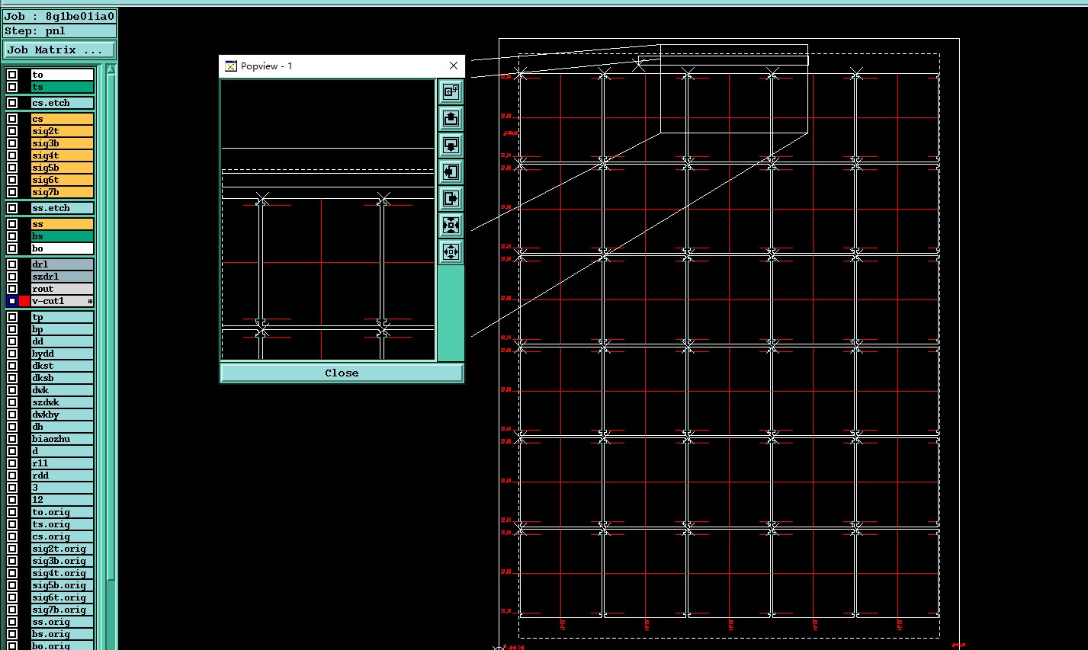Screen dimensions: 1088x650
Task: Click the top popview window-link icon
Action: coord(451,91)
